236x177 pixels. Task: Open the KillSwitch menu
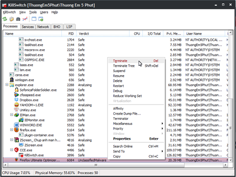9,12
